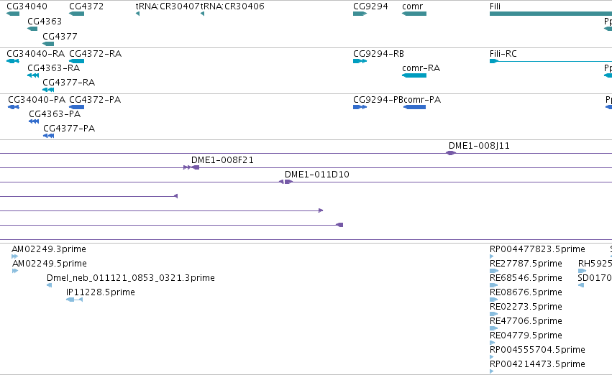The width and height of the screenshot is (612, 375).
Task: Click the RE08676.5prime EST arrow
Action: [x=494, y=300]
